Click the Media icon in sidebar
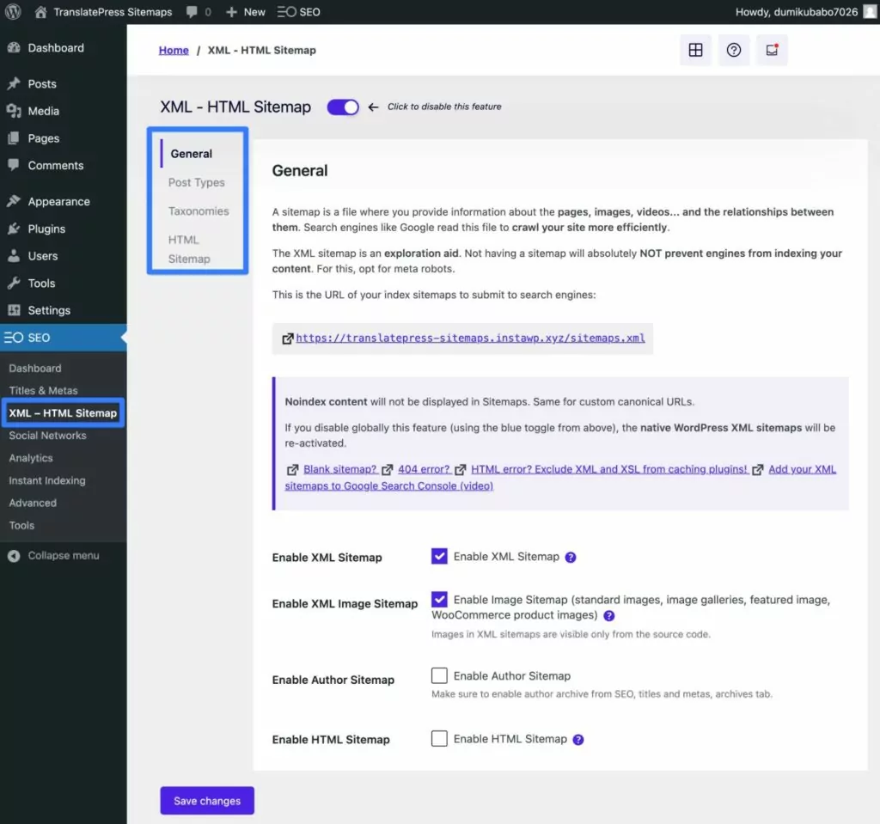 [14, 111]
